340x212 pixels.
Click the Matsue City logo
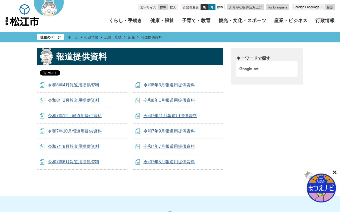pos(22,15)
